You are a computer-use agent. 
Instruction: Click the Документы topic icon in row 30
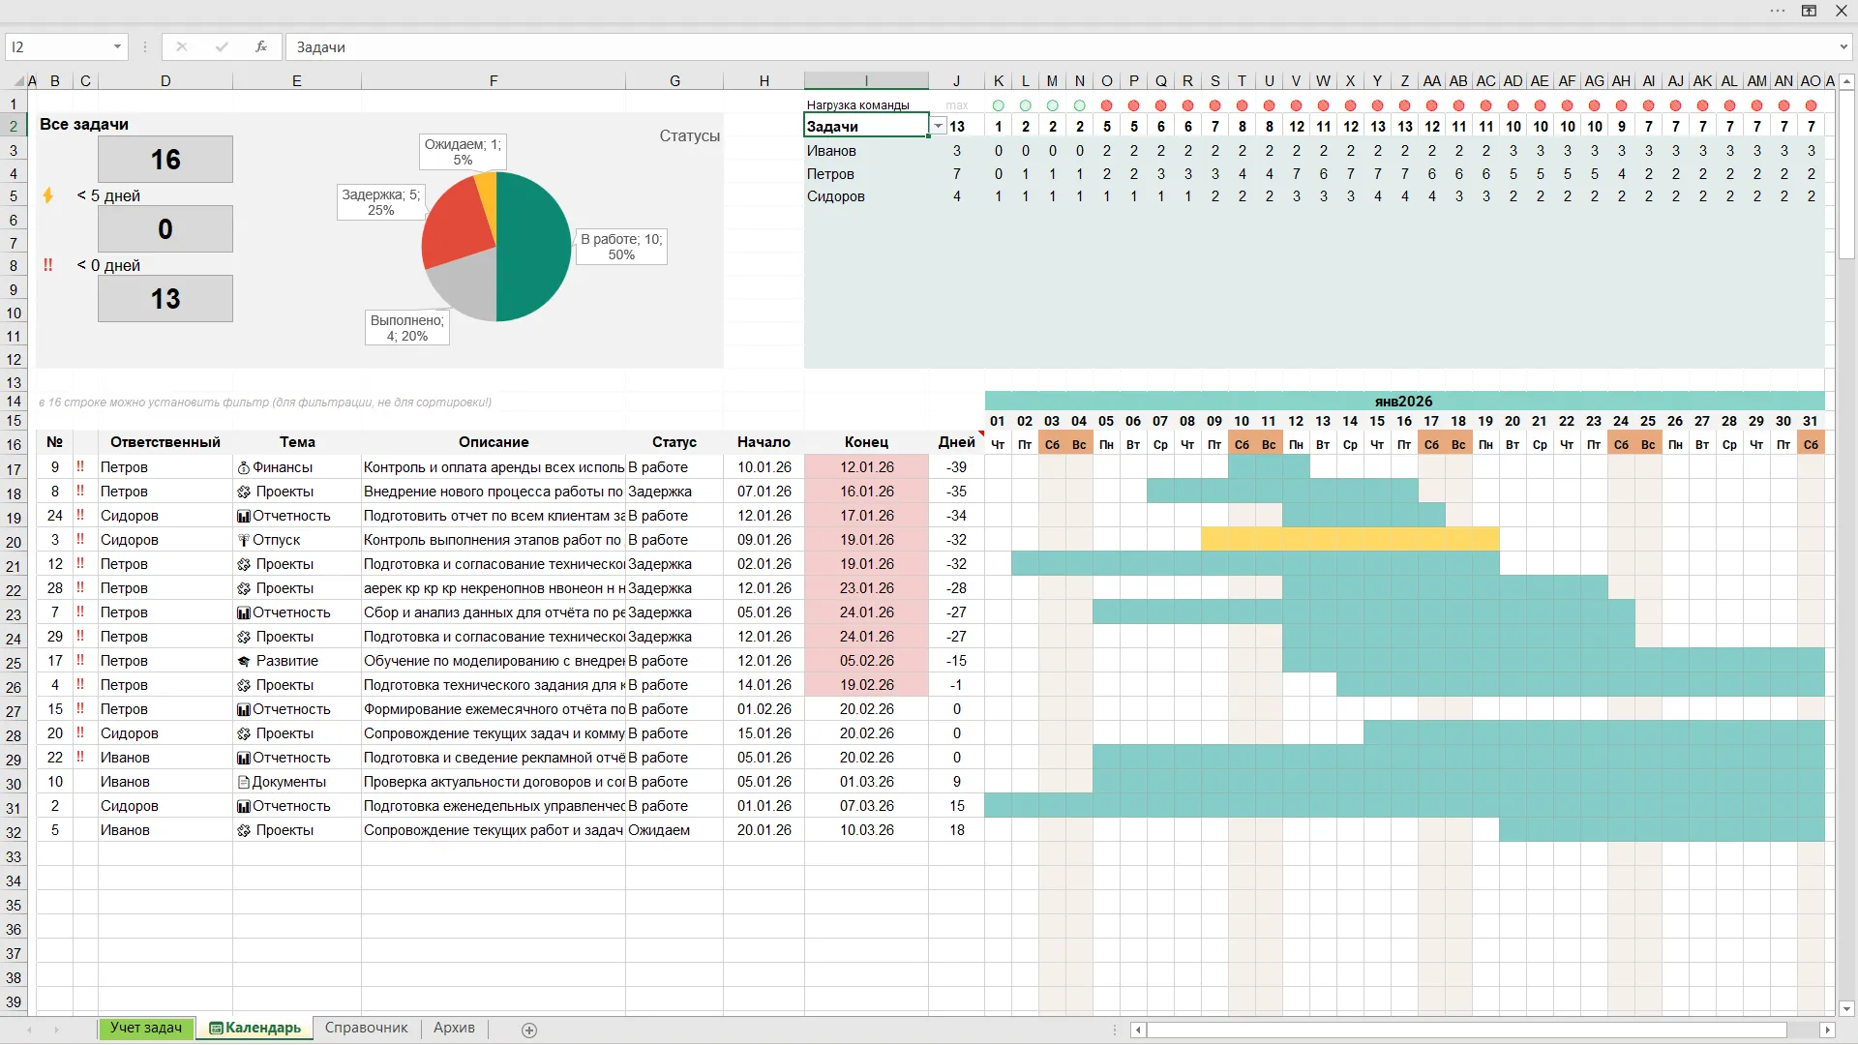[244, 782]
